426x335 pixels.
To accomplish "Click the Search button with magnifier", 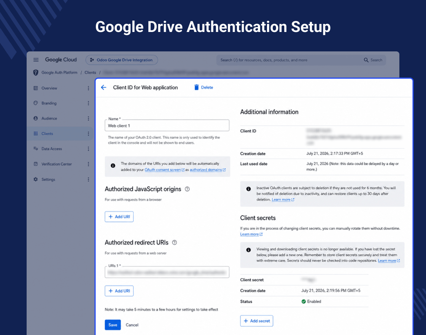I will 373,60.
